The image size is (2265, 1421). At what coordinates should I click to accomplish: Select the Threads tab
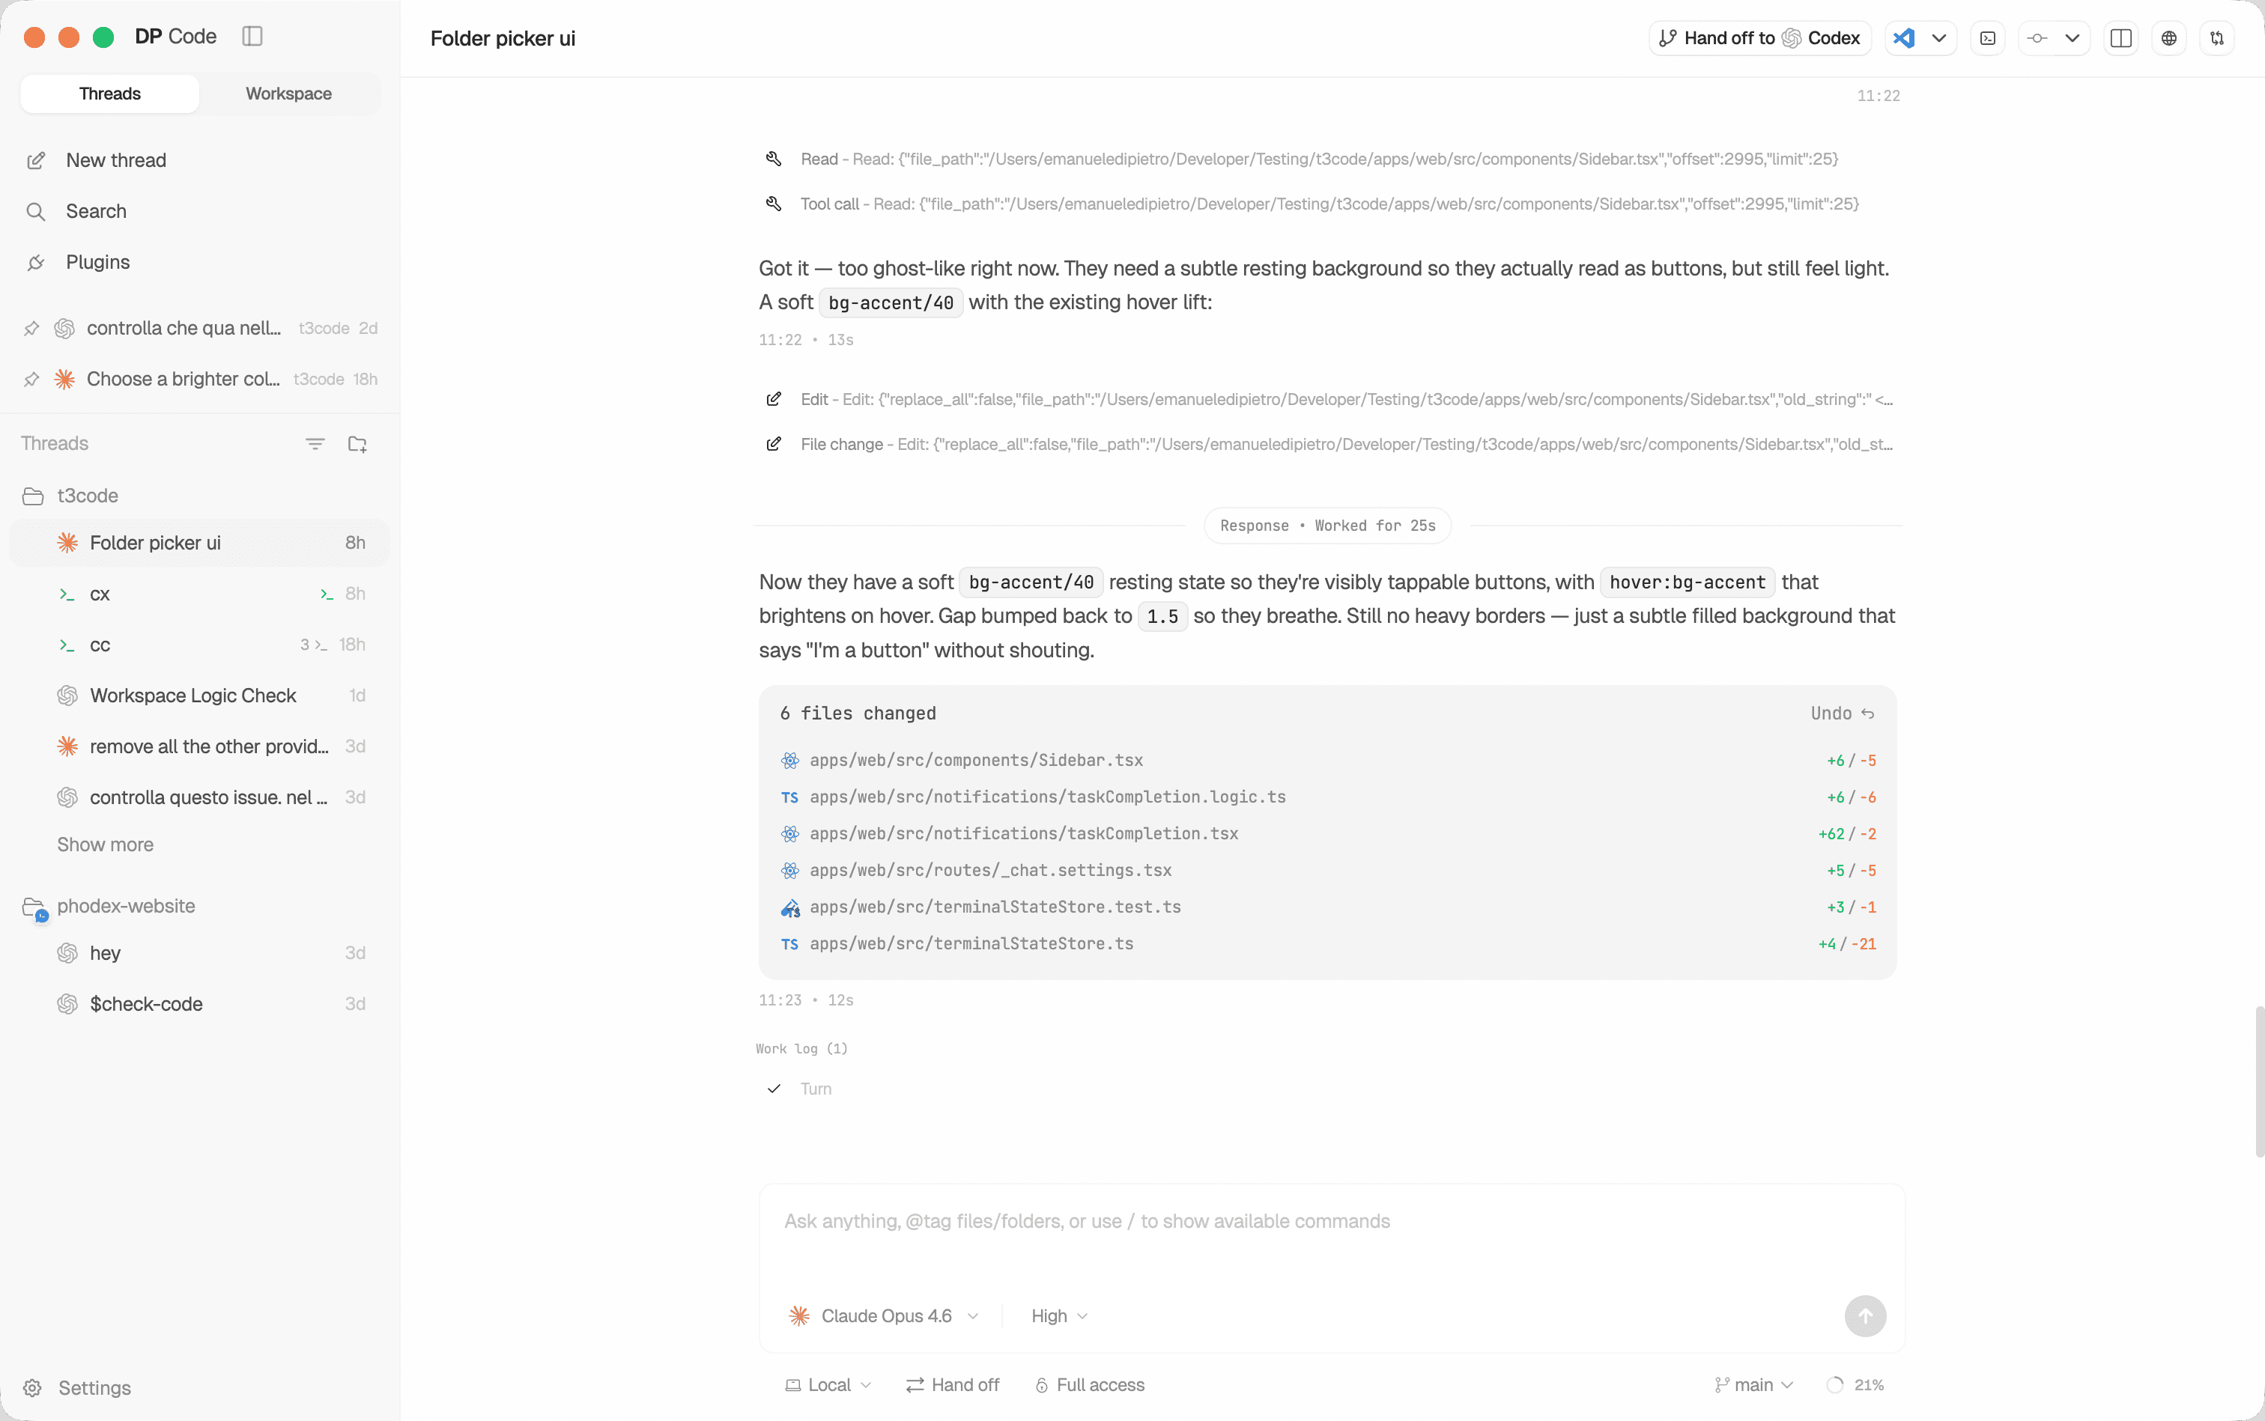click(x=109, y=93)
